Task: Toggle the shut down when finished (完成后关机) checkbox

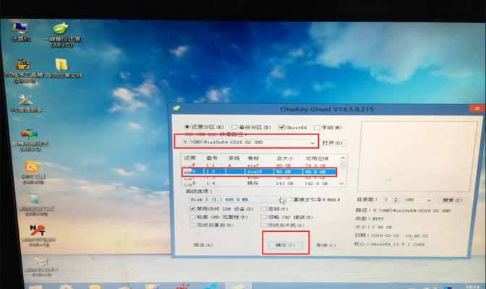Action: click(x=264, y=225)
